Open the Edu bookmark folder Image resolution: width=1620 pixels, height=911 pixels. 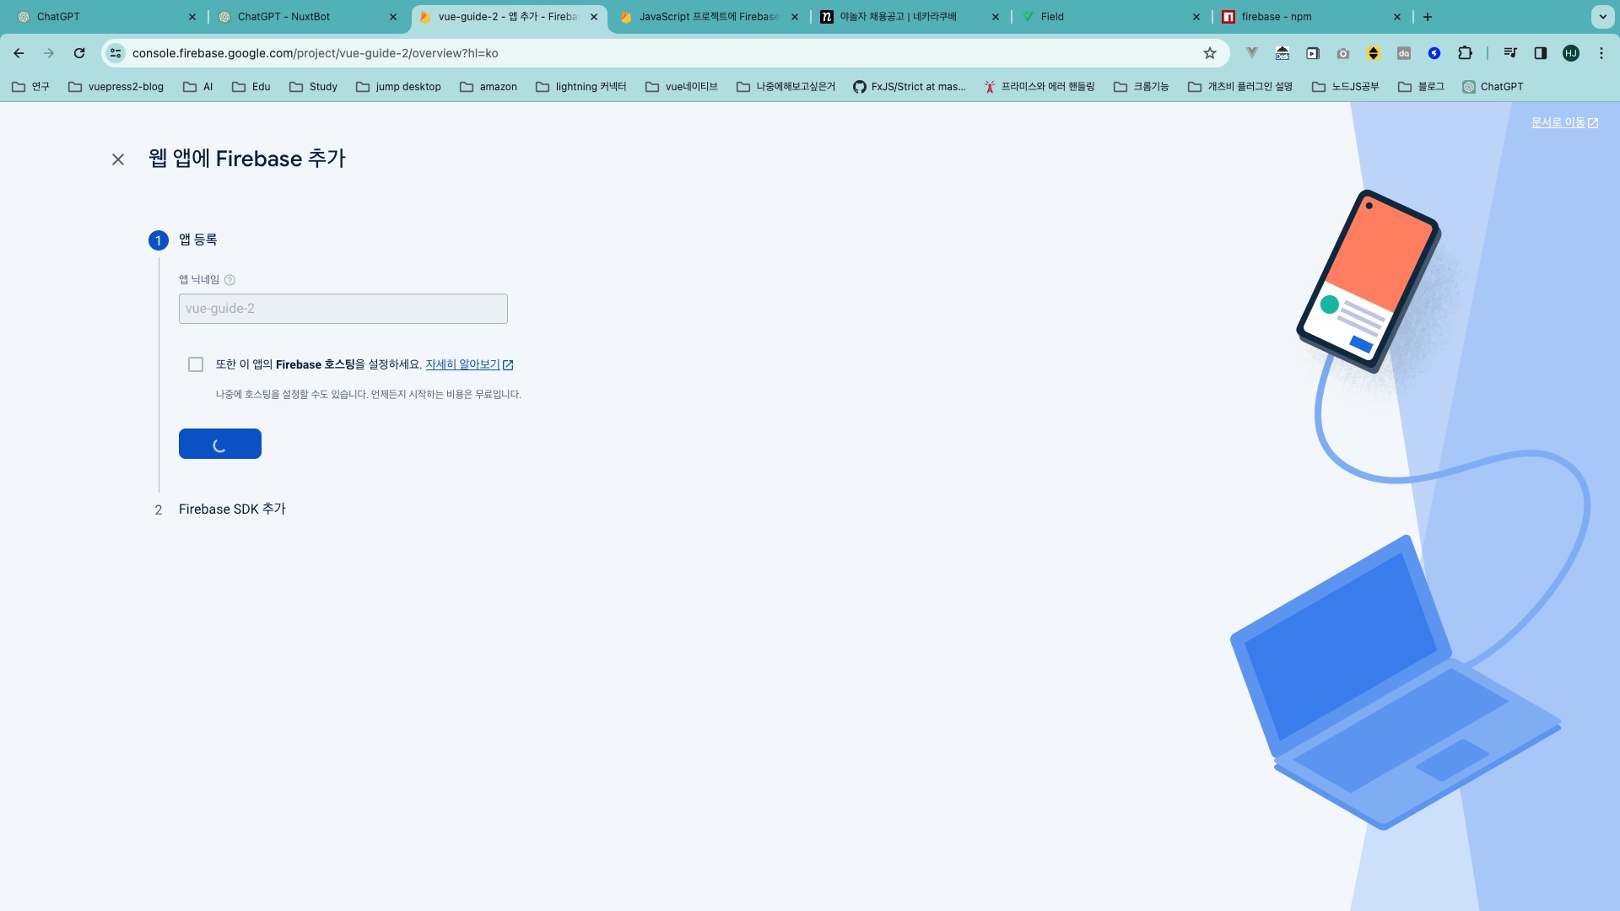(x=251, y=87)
